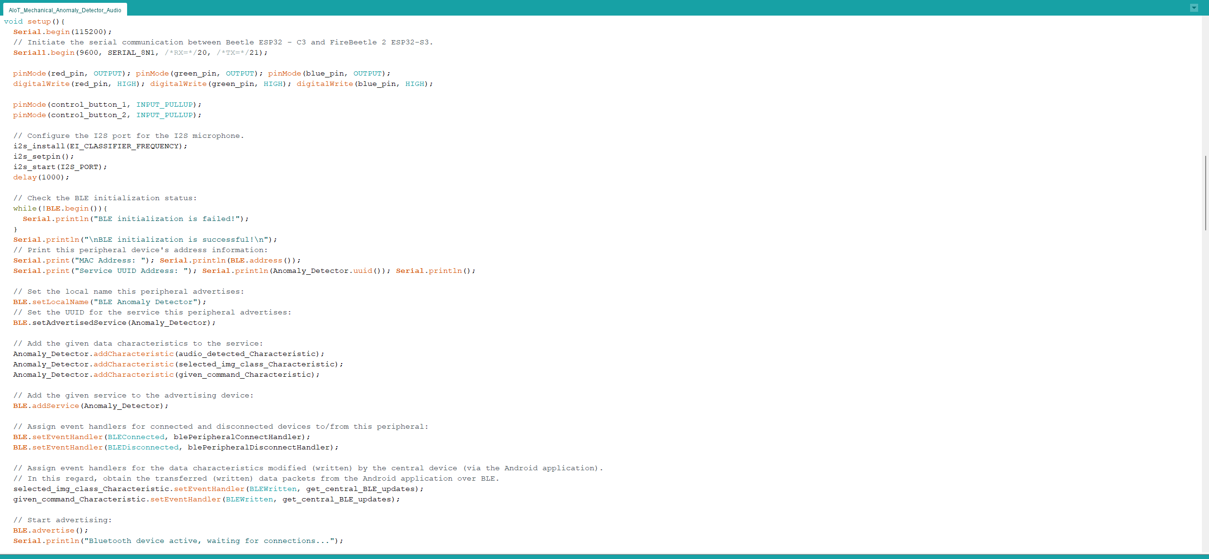This screenshot has height=559, width=1209.
Task: Click addCharacteristic(audio_detected_Characteristic) line
Action: 169,354
